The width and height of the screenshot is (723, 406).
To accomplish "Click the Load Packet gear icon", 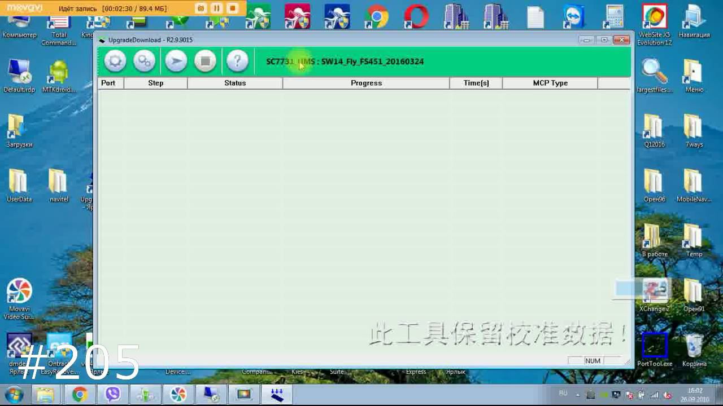I will point(115,61).
